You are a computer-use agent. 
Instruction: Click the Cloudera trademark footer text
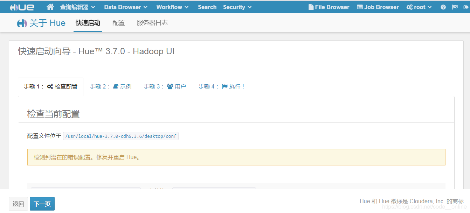412,201
